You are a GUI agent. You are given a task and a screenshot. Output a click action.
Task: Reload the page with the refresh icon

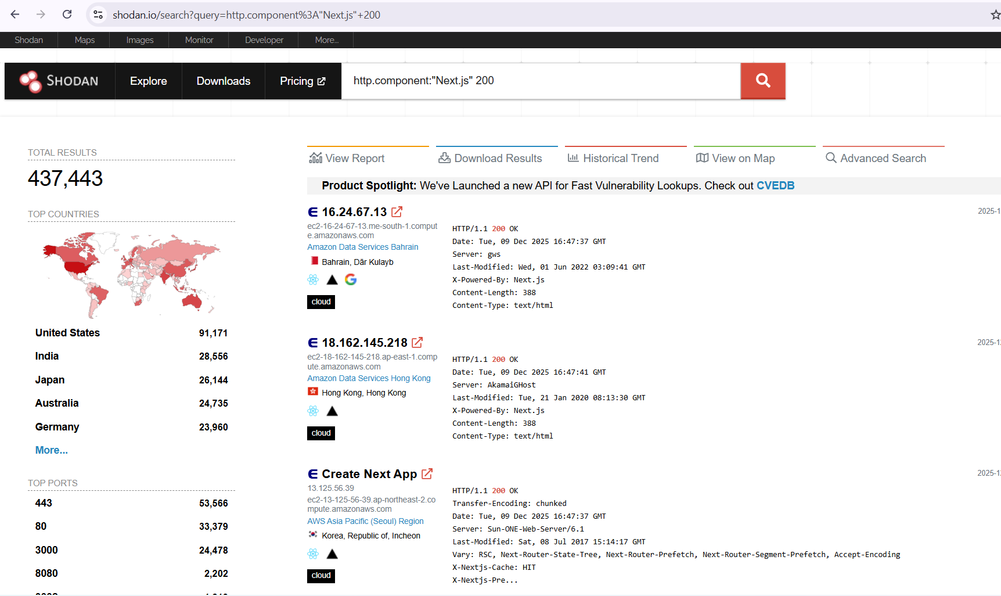67,15
